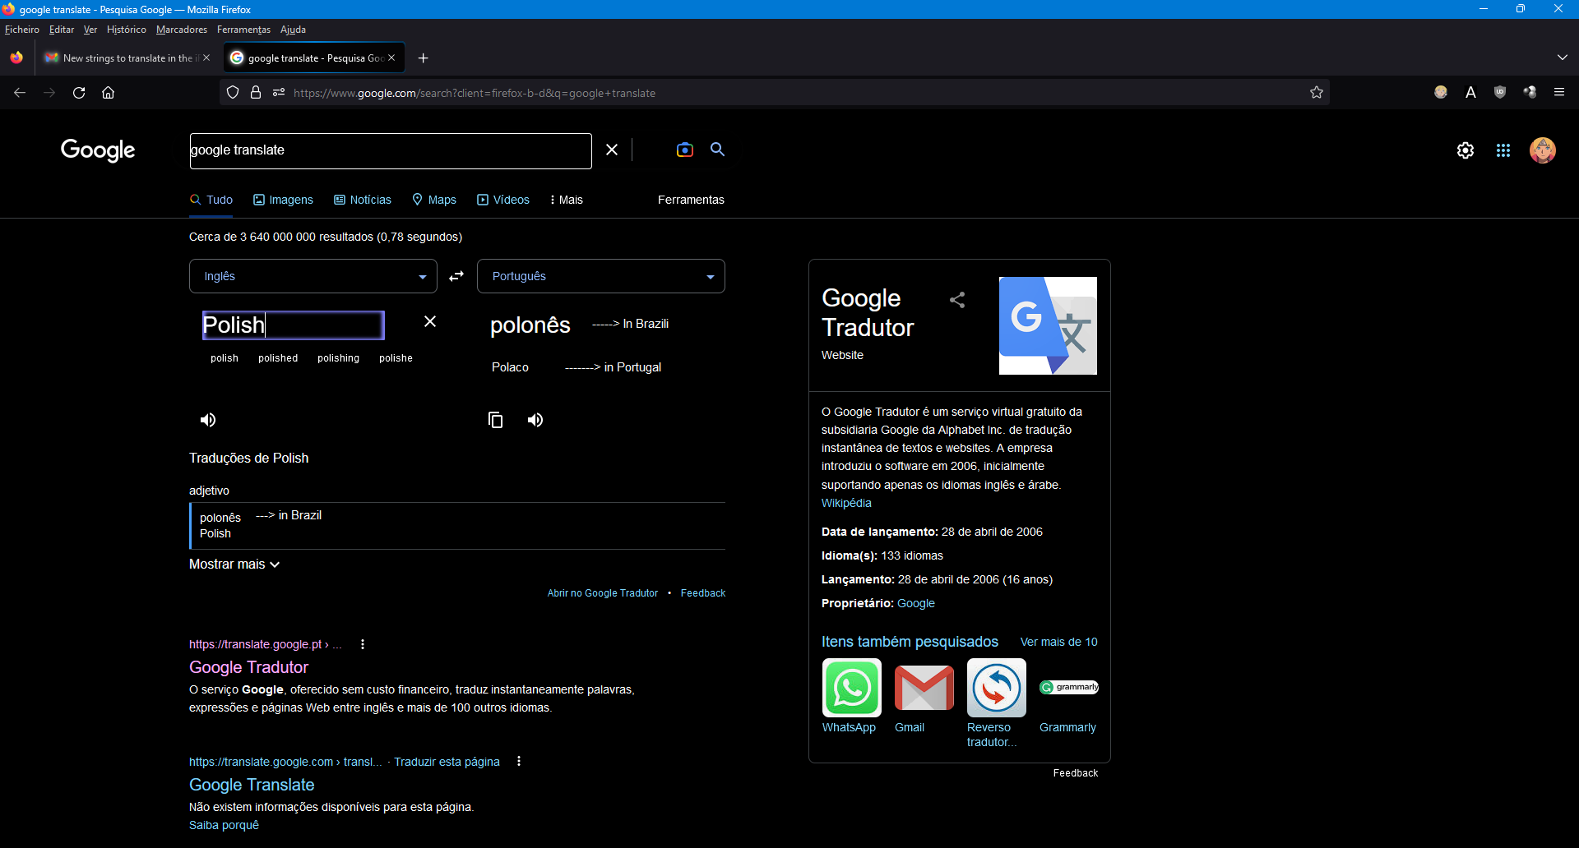
Task: Choose the 'polished' suggestion
Action: pyautogui.click(x=278, y=358)
